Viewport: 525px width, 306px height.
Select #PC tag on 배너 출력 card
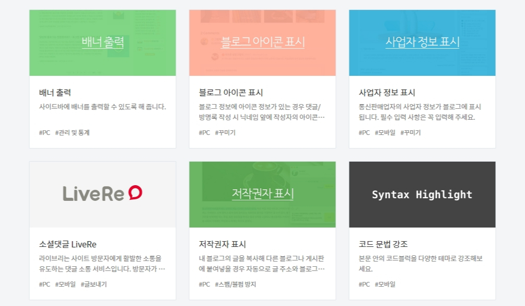[44, 133]
